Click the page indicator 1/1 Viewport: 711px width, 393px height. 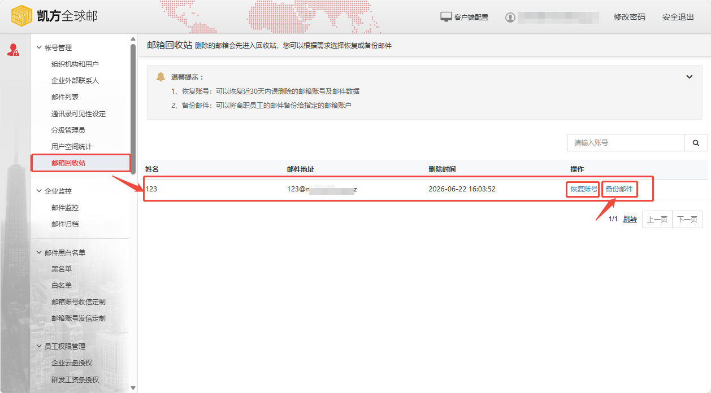pos(613,219)
